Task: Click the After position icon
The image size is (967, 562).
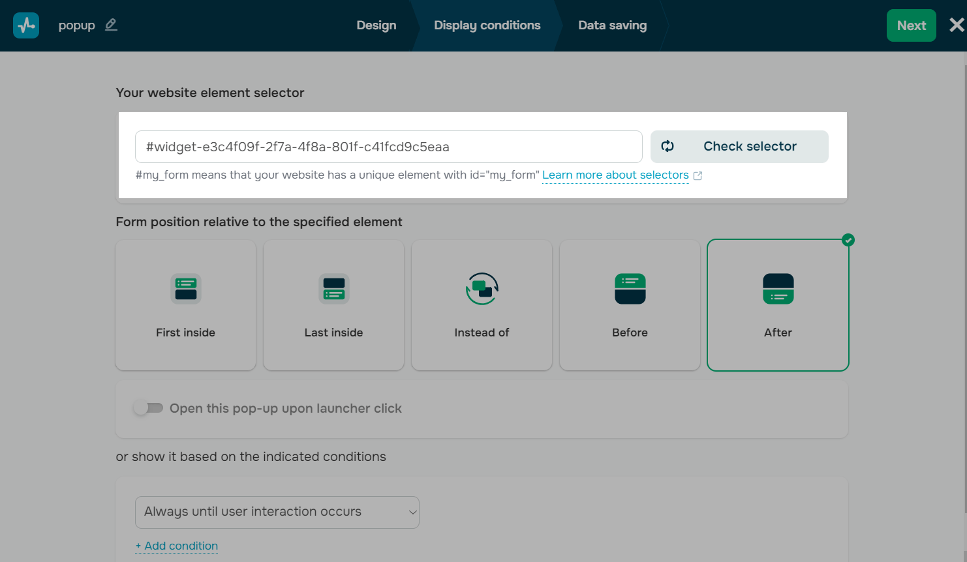Action: [778, 289]
